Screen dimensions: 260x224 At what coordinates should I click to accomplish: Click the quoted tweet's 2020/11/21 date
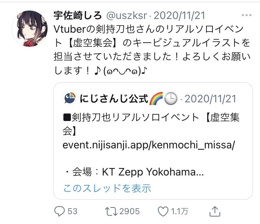point(210,99)
